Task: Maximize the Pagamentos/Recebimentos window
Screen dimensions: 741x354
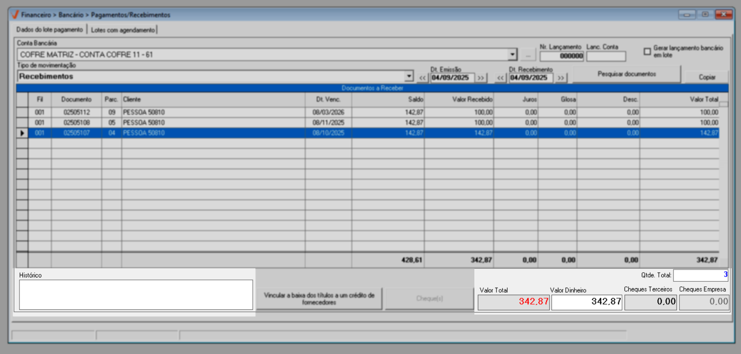Action: point(705,15)
